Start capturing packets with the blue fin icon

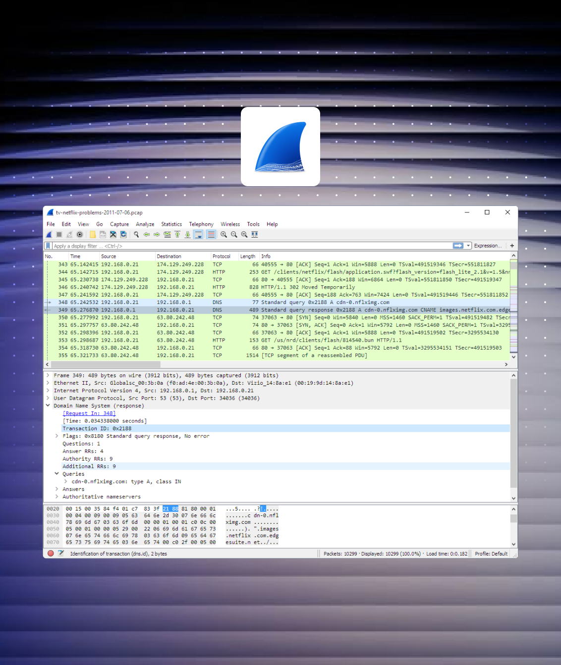(49, 235)
